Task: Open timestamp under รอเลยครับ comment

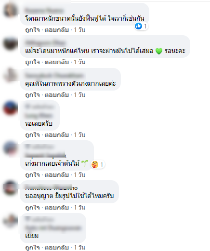Action: pyautogui.click(x=79, y=134)
